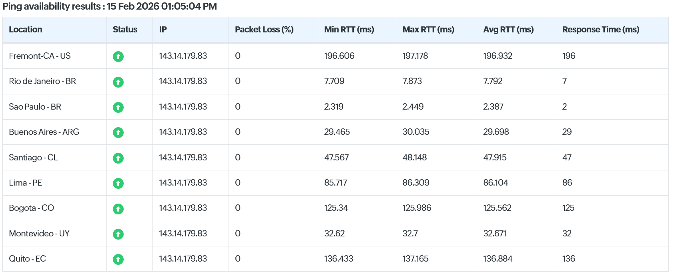This screenshot has width=676, height=274.
Task: Click the Min RTT (ms) column header
Action: pos(349,30)
